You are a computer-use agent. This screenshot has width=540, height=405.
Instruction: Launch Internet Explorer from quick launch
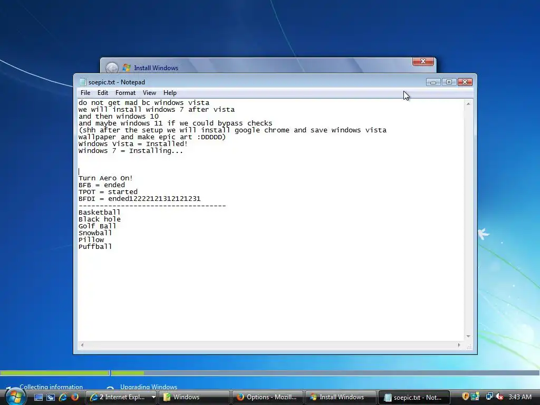(63, 398)
